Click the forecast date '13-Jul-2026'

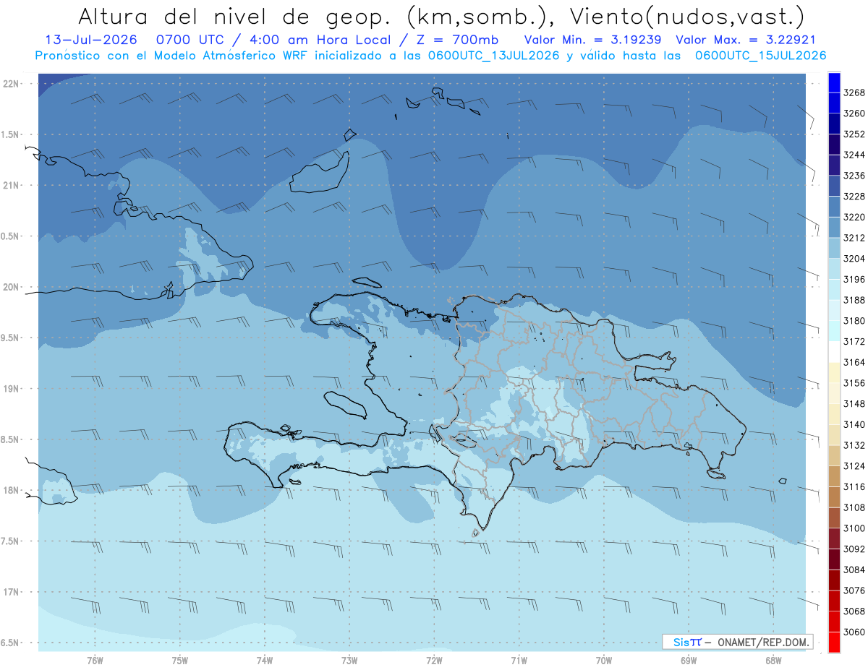[90, 40]
